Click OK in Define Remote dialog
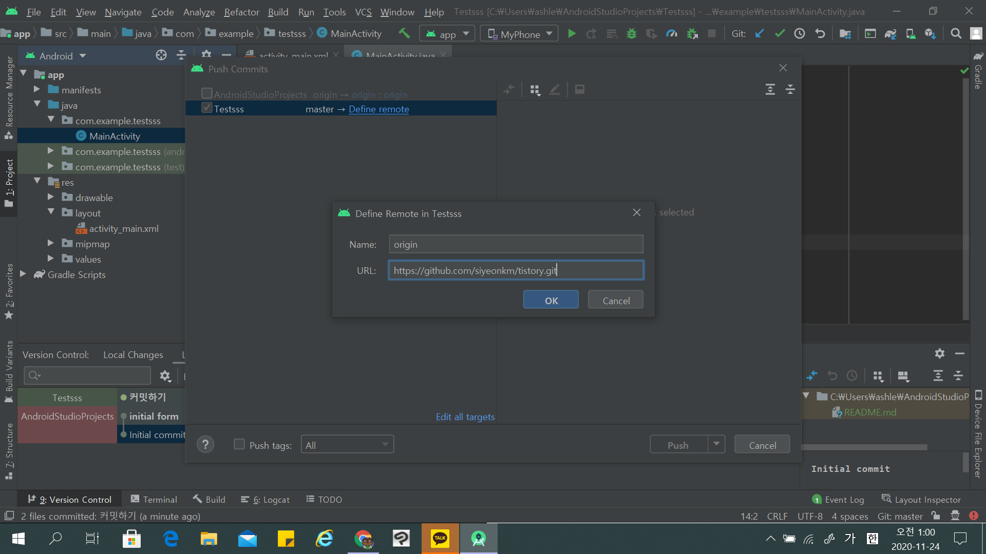Viewport: 986px width, 554px height. click(551, 301)
